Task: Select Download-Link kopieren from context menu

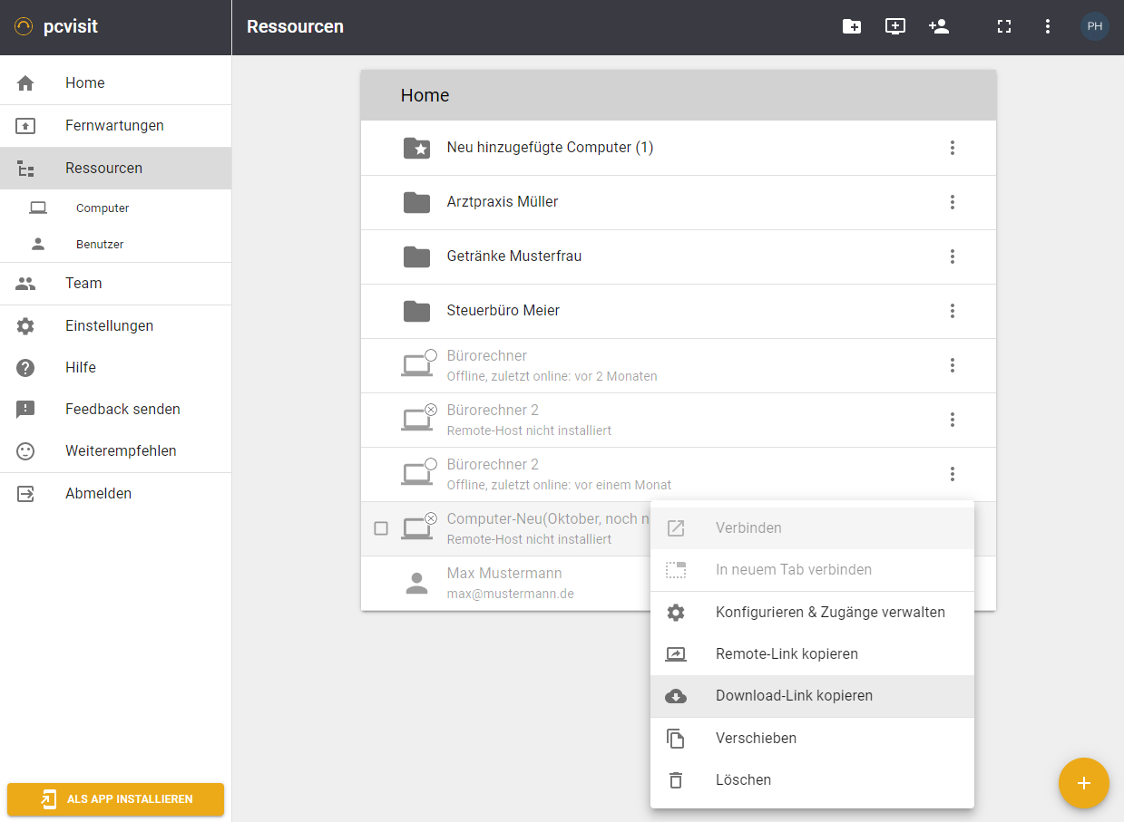Action: 794,696
